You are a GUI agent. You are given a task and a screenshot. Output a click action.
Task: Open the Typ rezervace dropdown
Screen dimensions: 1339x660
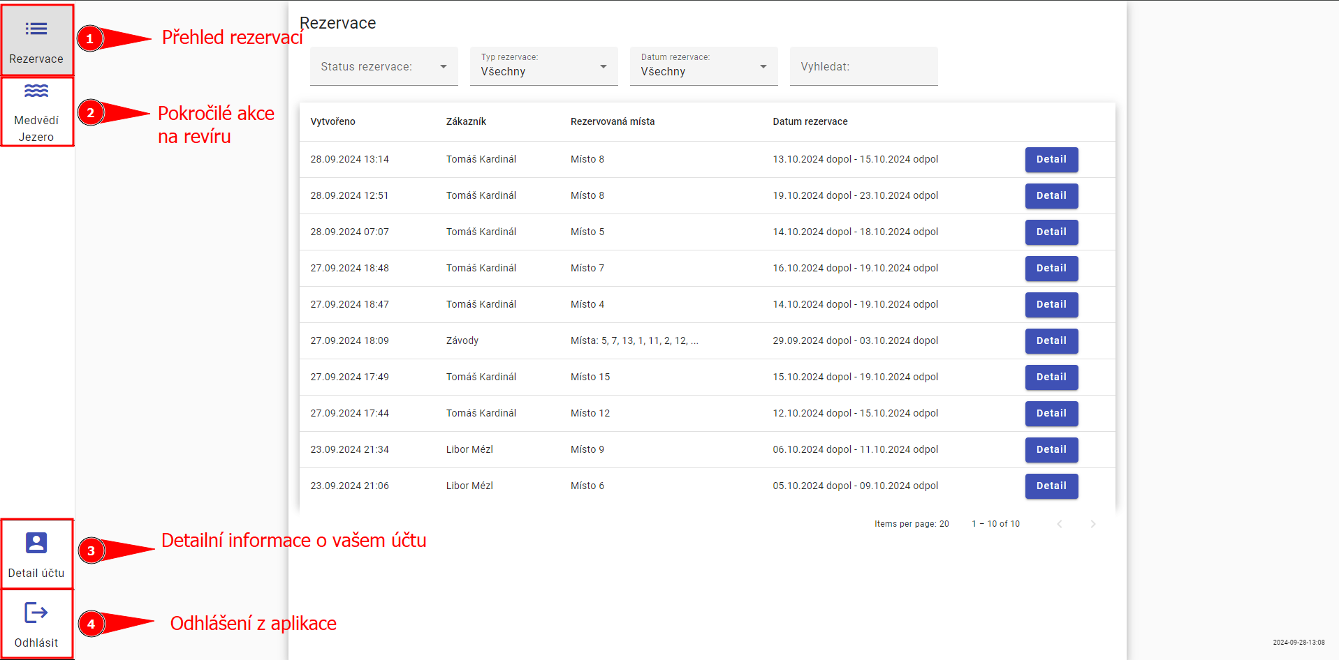[x=543, y=67]
